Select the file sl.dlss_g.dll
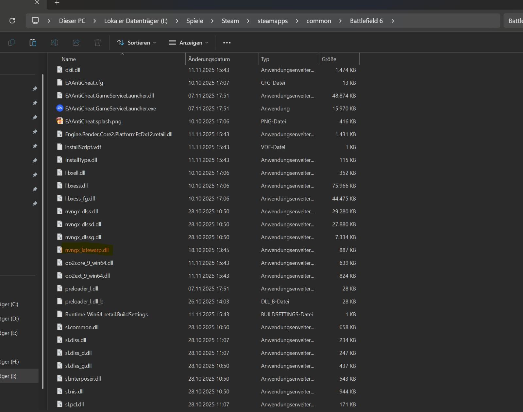Screen dimensions: 523x412 click(x=78, y=366)
